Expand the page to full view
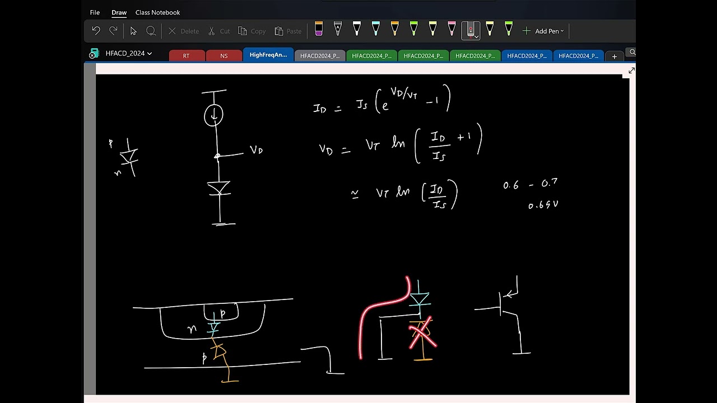Screen dimensions: 717x403 (631, 71)
